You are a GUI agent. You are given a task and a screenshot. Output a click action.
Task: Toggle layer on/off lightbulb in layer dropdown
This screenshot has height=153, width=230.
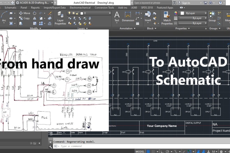click(x=69, y=13)
